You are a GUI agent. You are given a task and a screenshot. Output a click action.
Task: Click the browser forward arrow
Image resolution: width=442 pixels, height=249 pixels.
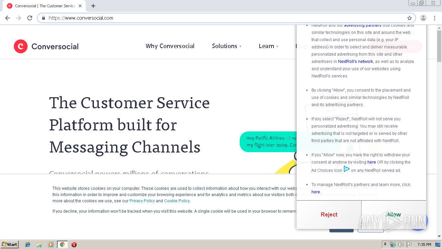[19, 18]
